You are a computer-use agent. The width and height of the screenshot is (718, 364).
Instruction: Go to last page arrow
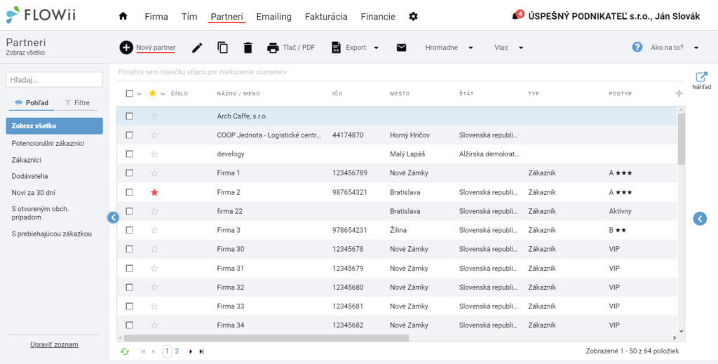click(x=201, y=351)
